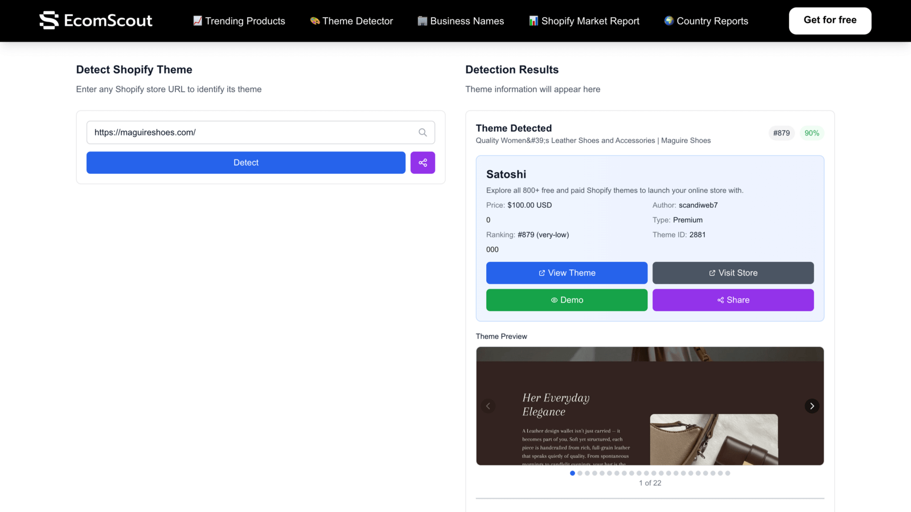Select the second carousel dot
This screenshot has width=911, height=512.
(x=580, y=473)
